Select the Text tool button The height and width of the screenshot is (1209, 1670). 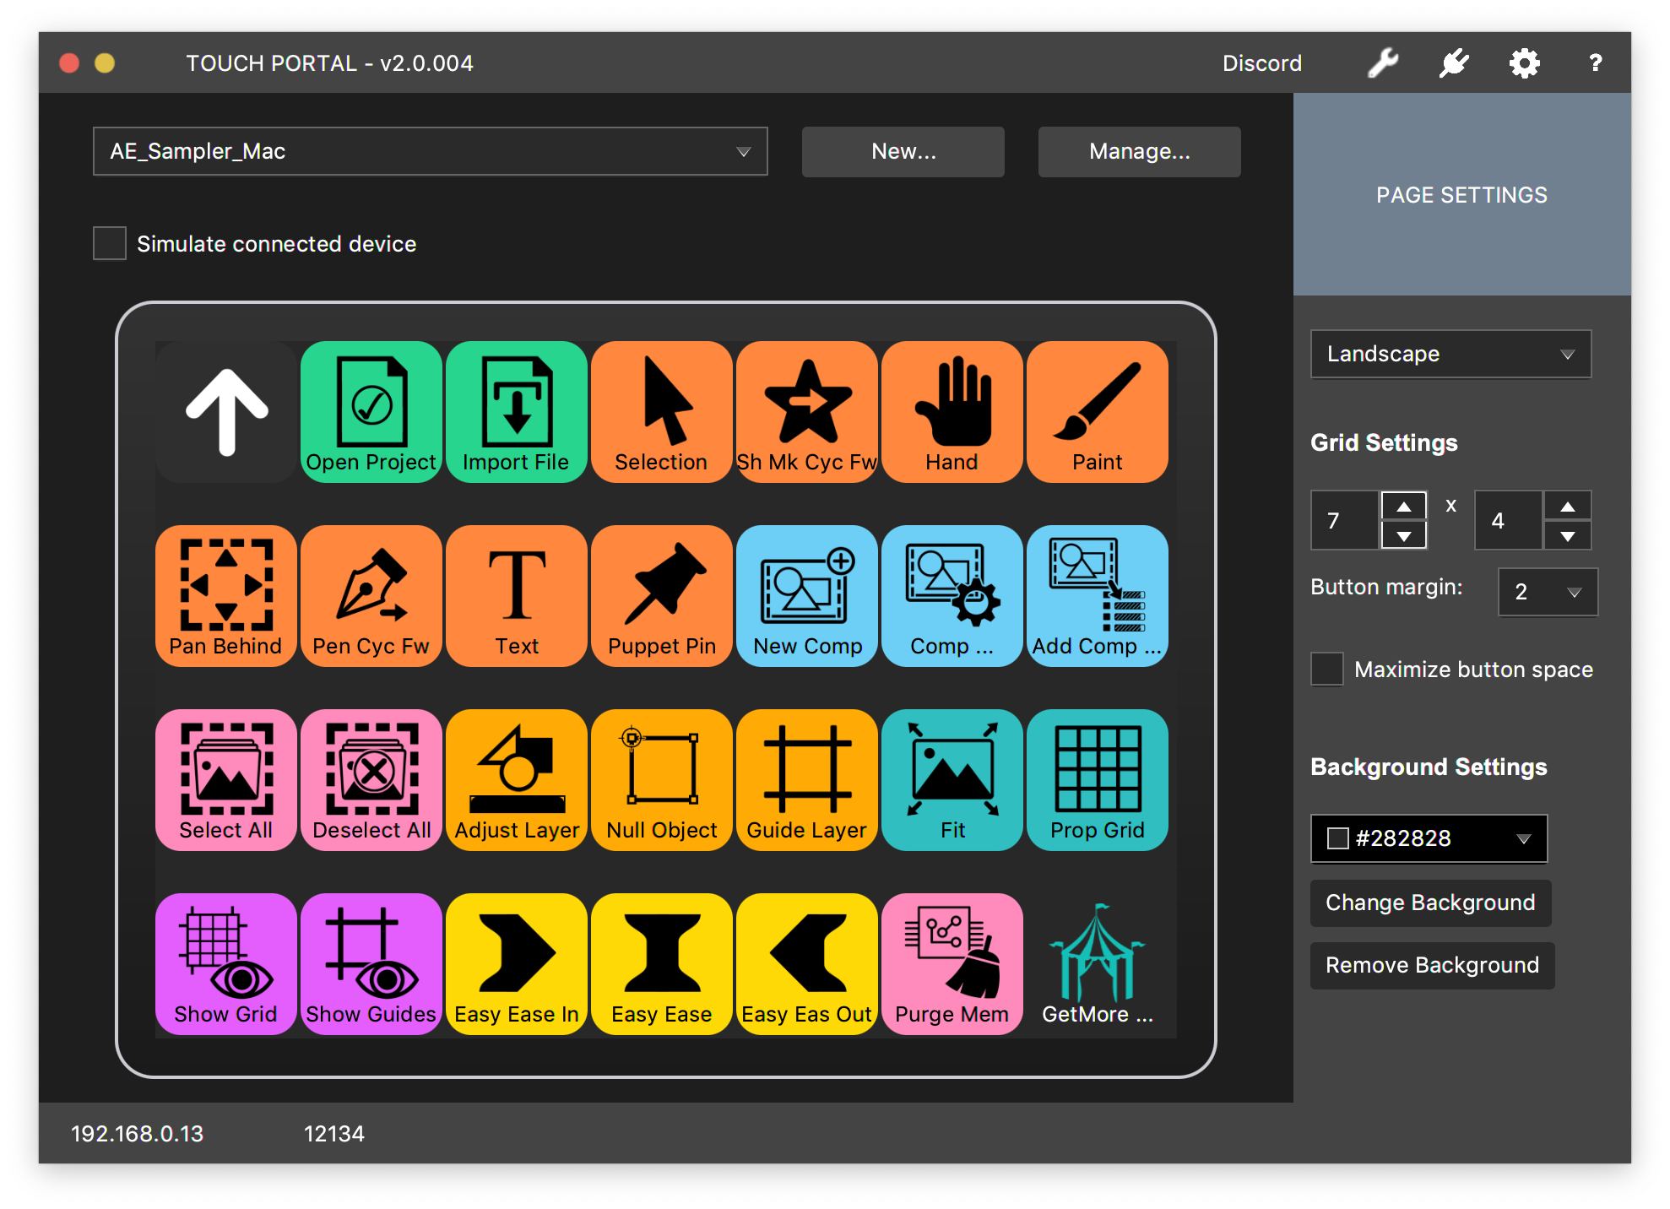click(516, 596)
